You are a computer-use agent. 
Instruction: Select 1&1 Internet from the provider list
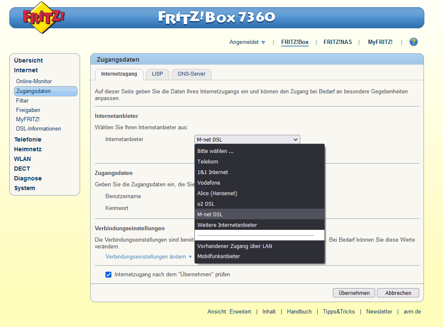pos(259,172)
